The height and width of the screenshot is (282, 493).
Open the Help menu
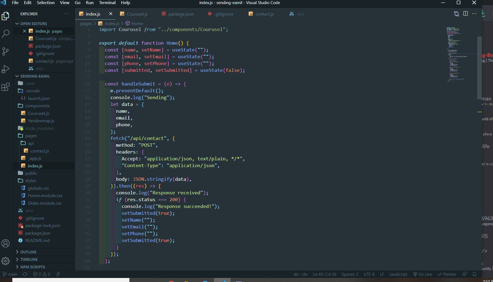(125, 3)
